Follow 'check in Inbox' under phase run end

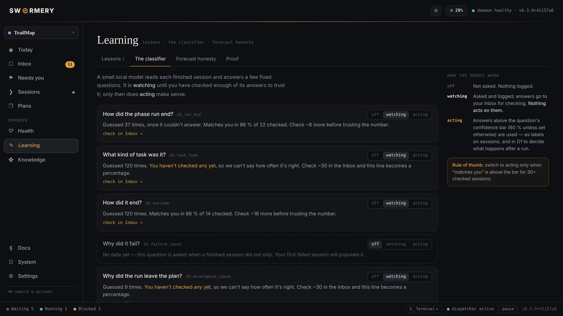click(x=122, y=134)
